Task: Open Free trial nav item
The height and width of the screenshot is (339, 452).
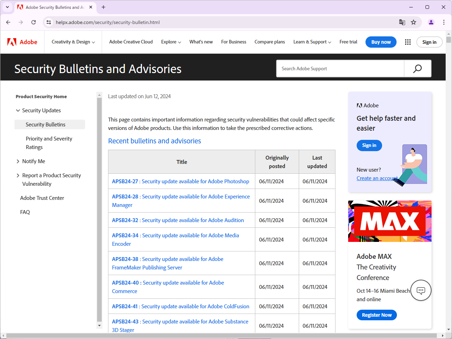Action: coord(349,42)
